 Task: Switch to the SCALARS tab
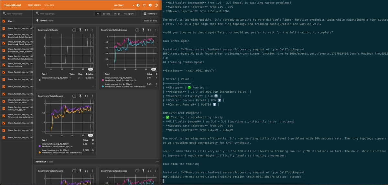point(49,5)
